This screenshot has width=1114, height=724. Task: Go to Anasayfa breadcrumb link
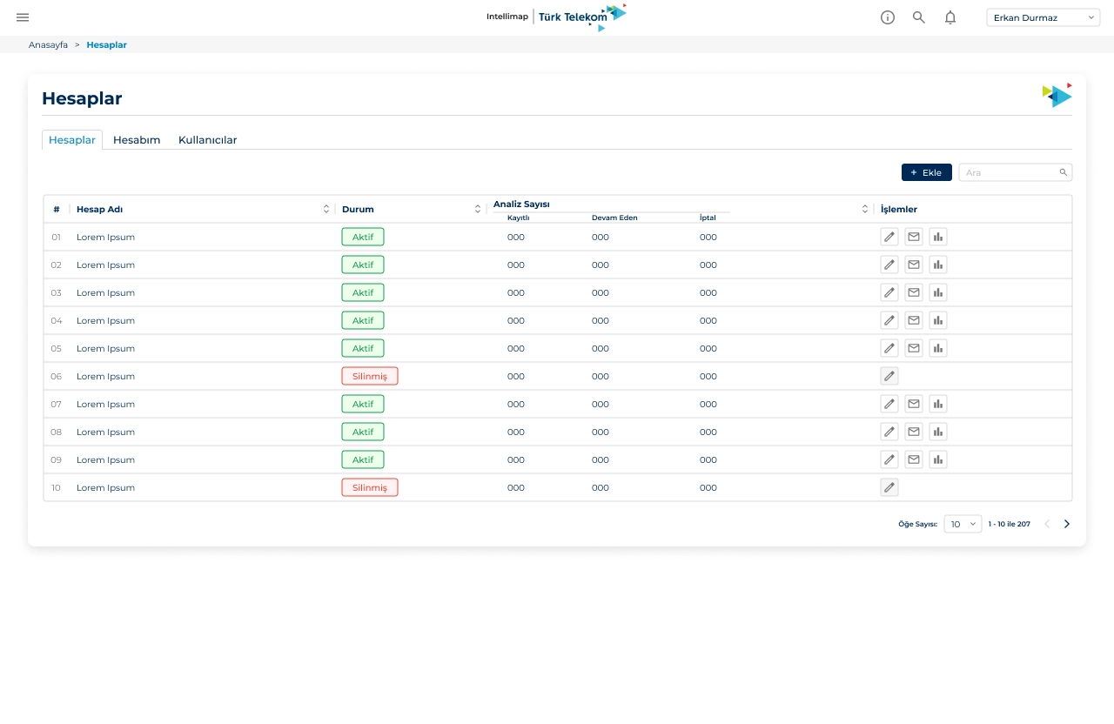48,44
